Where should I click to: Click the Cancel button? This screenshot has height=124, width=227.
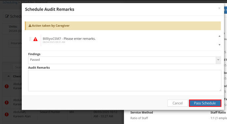coord(178,103)
